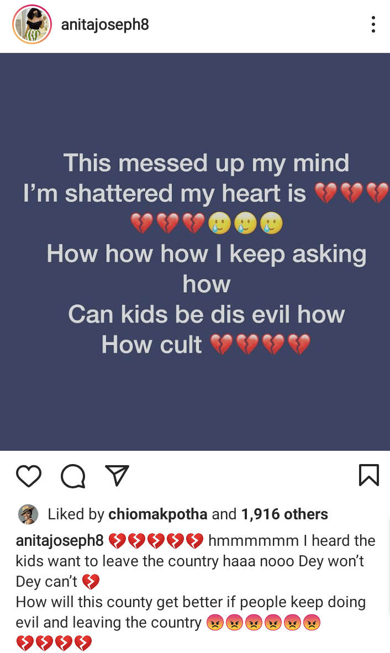Save the post with the bookmark icon
The image size is (390, 653).
pos(369,475)
